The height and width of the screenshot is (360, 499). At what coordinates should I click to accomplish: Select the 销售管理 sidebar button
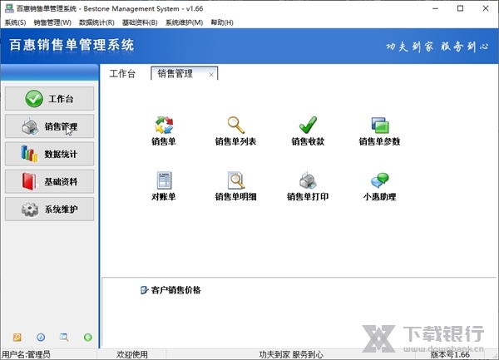coord(49,126)
